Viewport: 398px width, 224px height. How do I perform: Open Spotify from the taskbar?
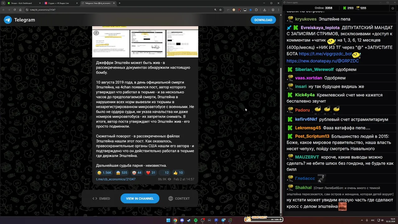(x=196, y=220)
